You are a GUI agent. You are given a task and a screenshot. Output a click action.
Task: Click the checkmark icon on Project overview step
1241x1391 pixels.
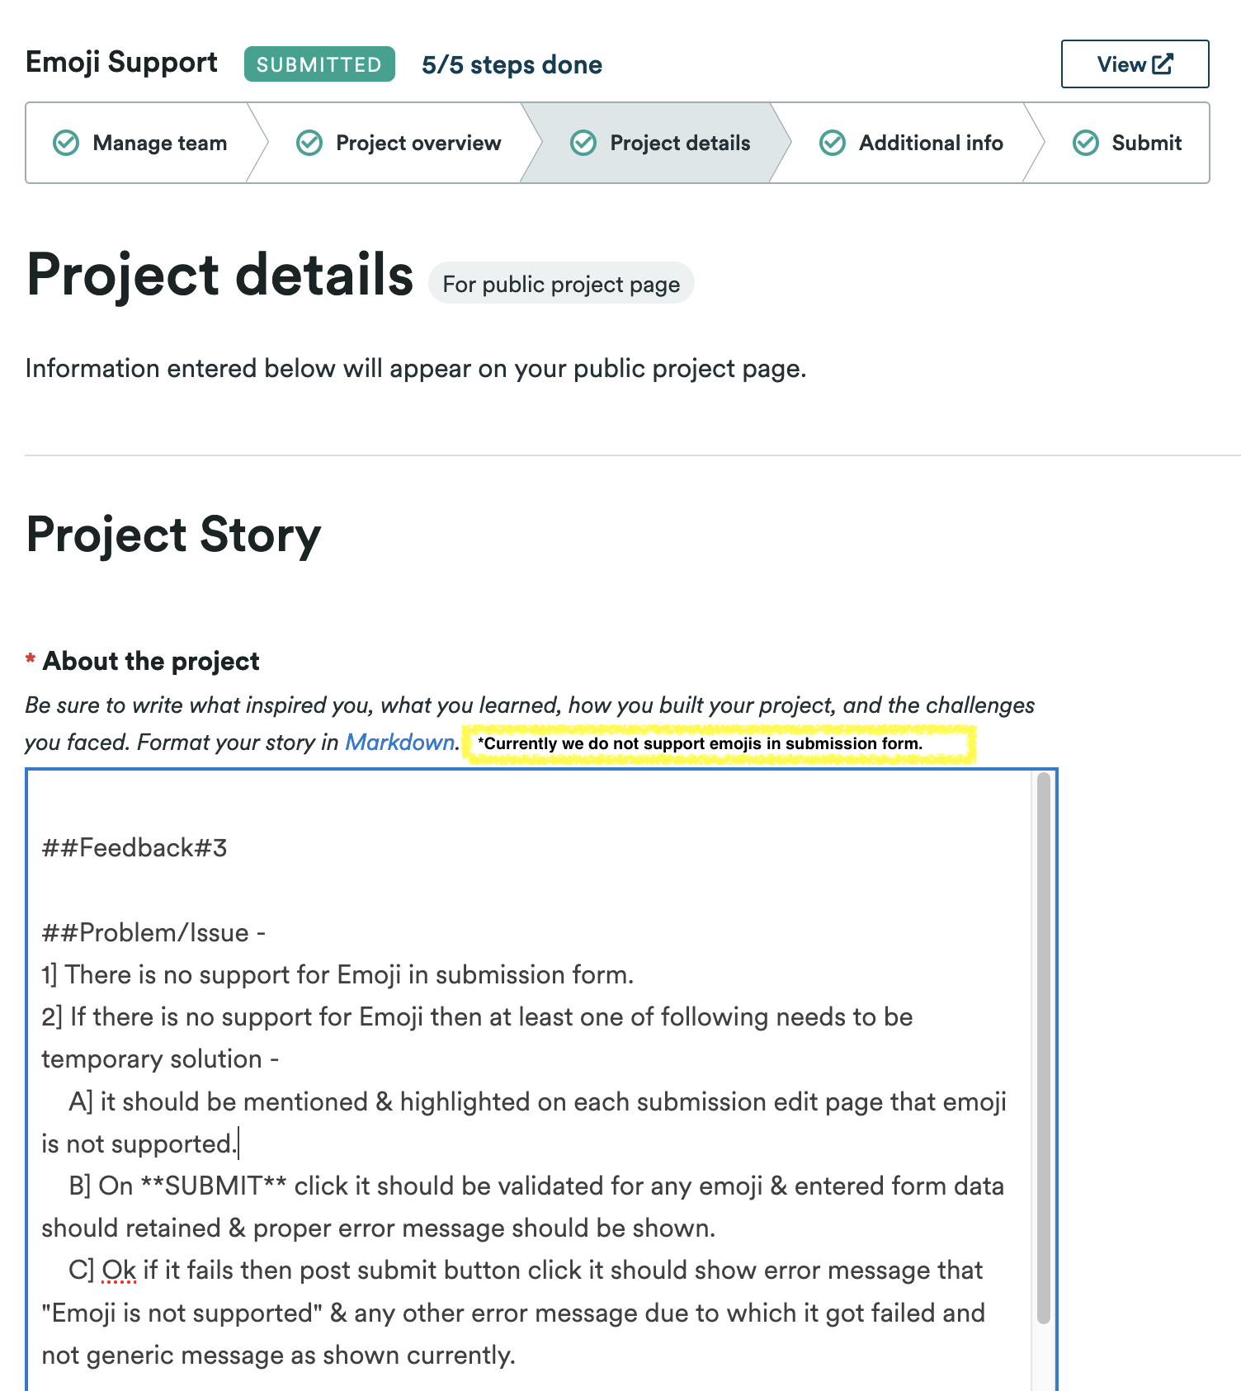[x=309, y=143]
